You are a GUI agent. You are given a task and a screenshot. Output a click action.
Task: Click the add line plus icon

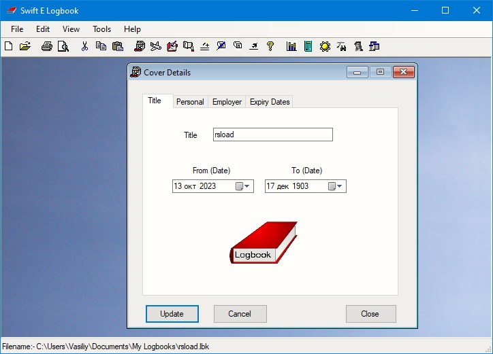coord(205,46)
